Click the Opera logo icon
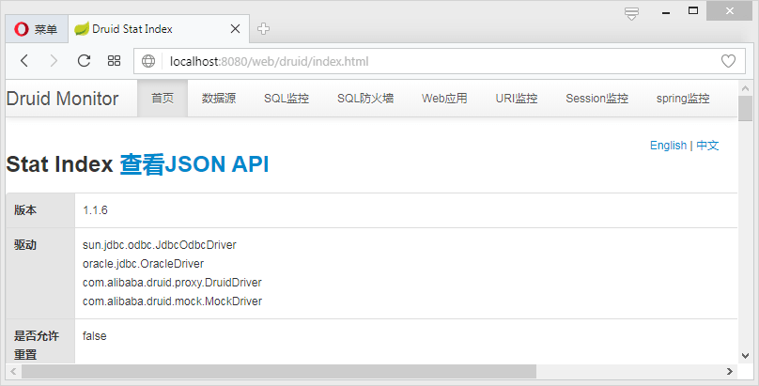Image resolution: width=759 pixels, height=386 pixels. (22, 29)
